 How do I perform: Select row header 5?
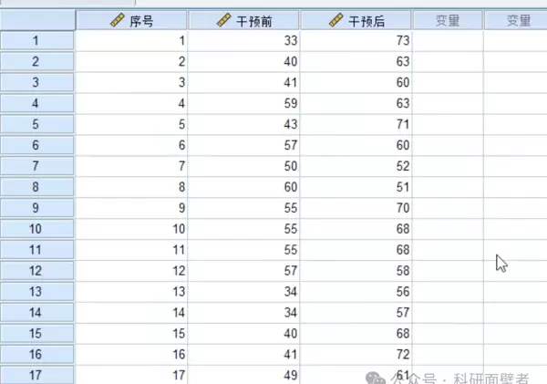(36, 124)
